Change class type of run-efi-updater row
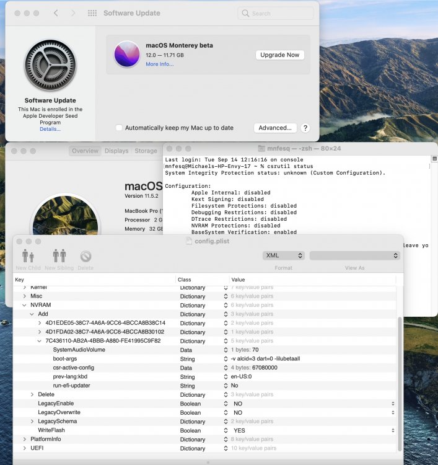Screen dimensions: 438x465 (226, 386)
